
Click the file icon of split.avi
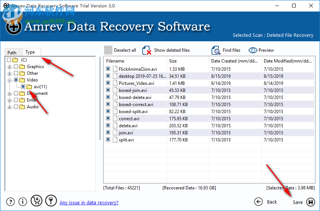[x=115, y=140]
